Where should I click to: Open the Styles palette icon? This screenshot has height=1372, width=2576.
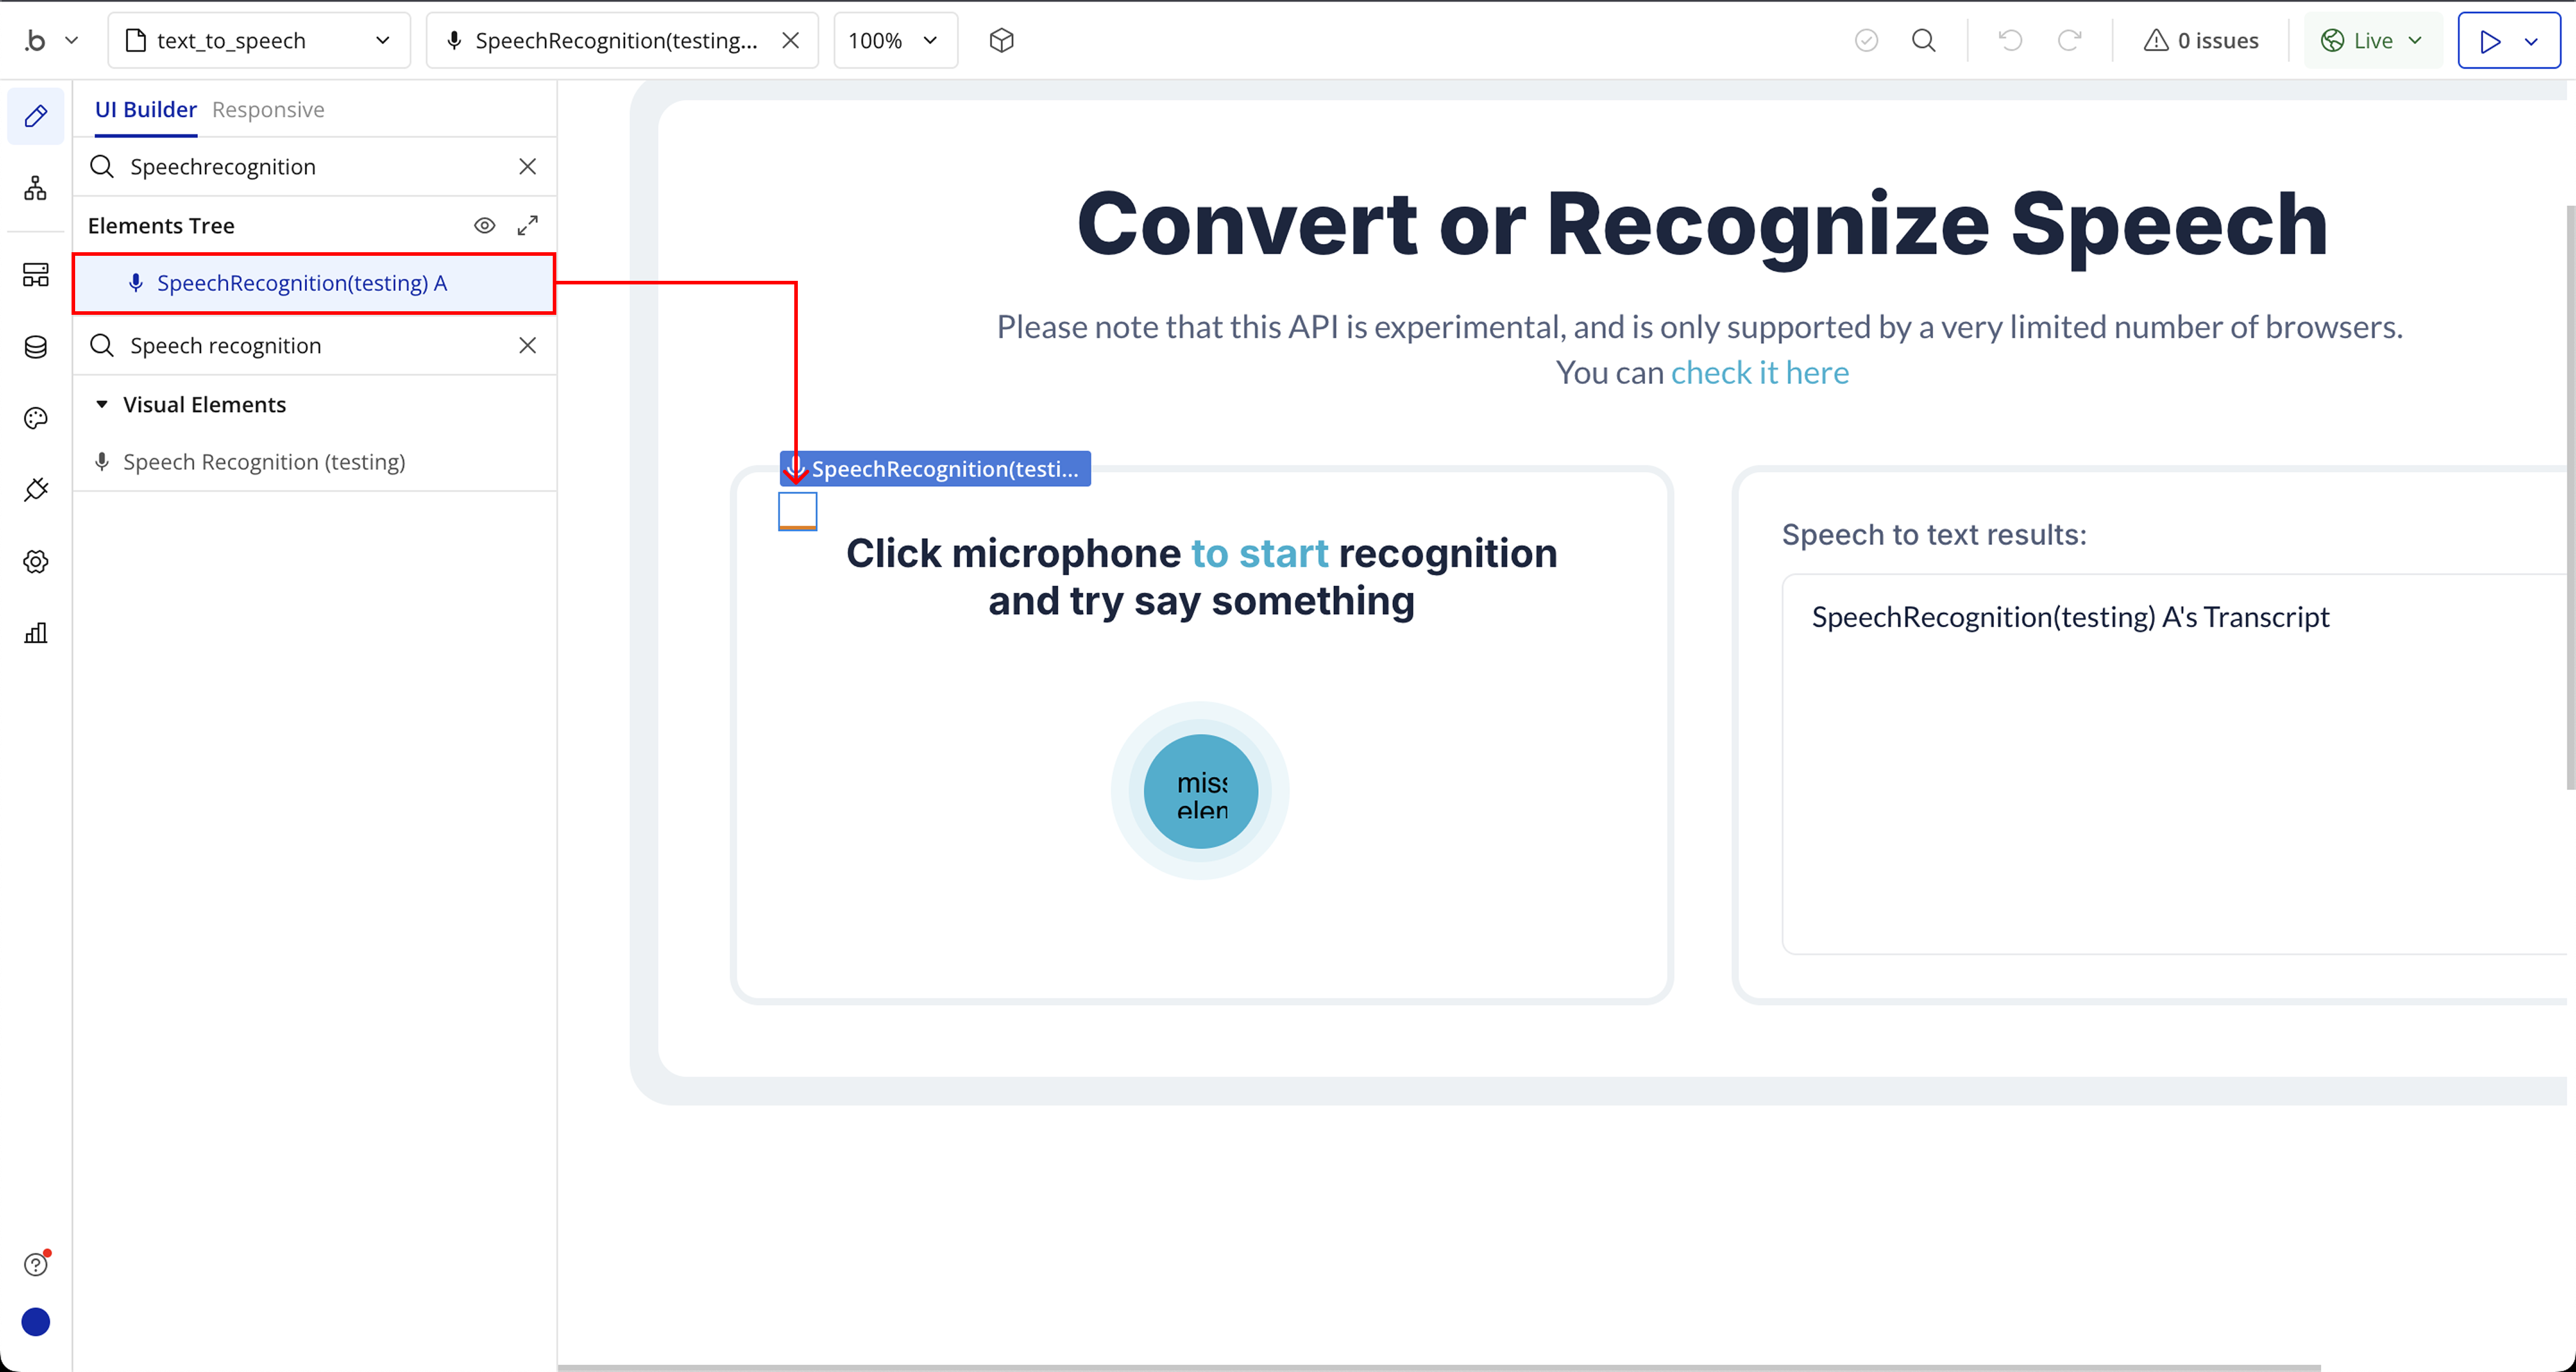36,418
